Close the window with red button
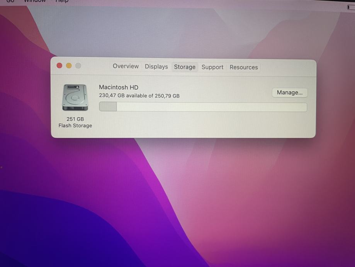The width and height of the screenshot is (355, 267). click(59, 65)
